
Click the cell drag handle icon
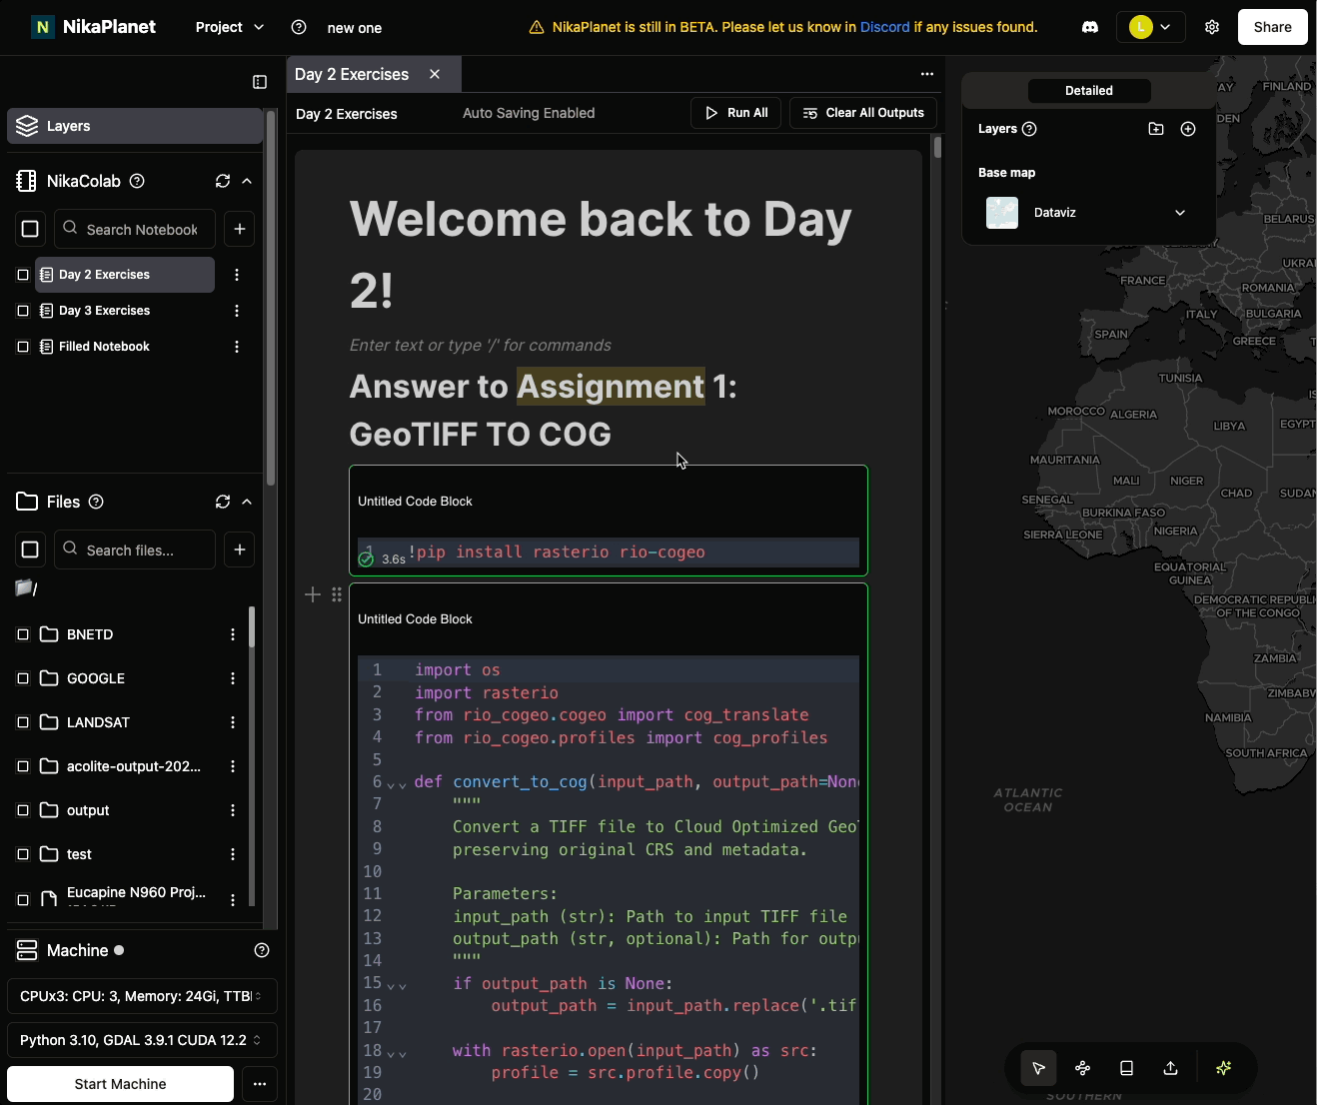337,594
